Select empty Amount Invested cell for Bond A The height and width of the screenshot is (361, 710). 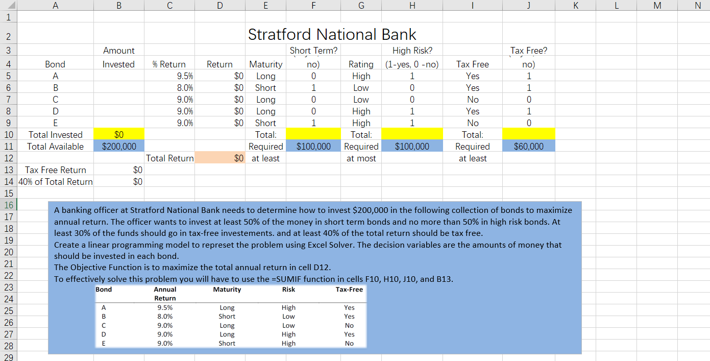(119, 76)
